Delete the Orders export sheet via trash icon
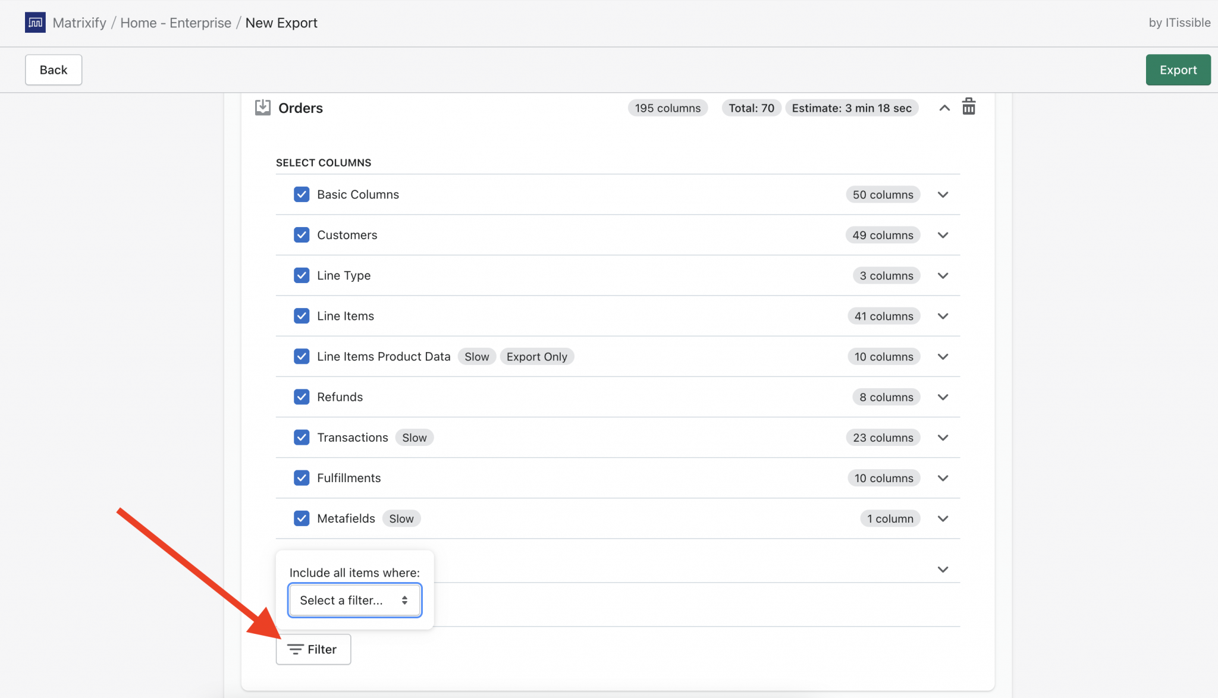Image resolution: width=1218 pixels, height=698 pixels. [x=969, y=106]
